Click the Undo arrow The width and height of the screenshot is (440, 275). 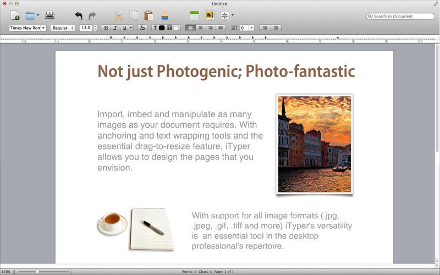pos(79,15)
